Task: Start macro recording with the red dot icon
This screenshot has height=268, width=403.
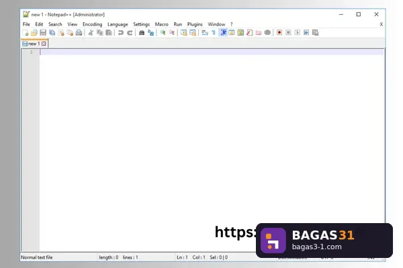Action: [279, 33]
